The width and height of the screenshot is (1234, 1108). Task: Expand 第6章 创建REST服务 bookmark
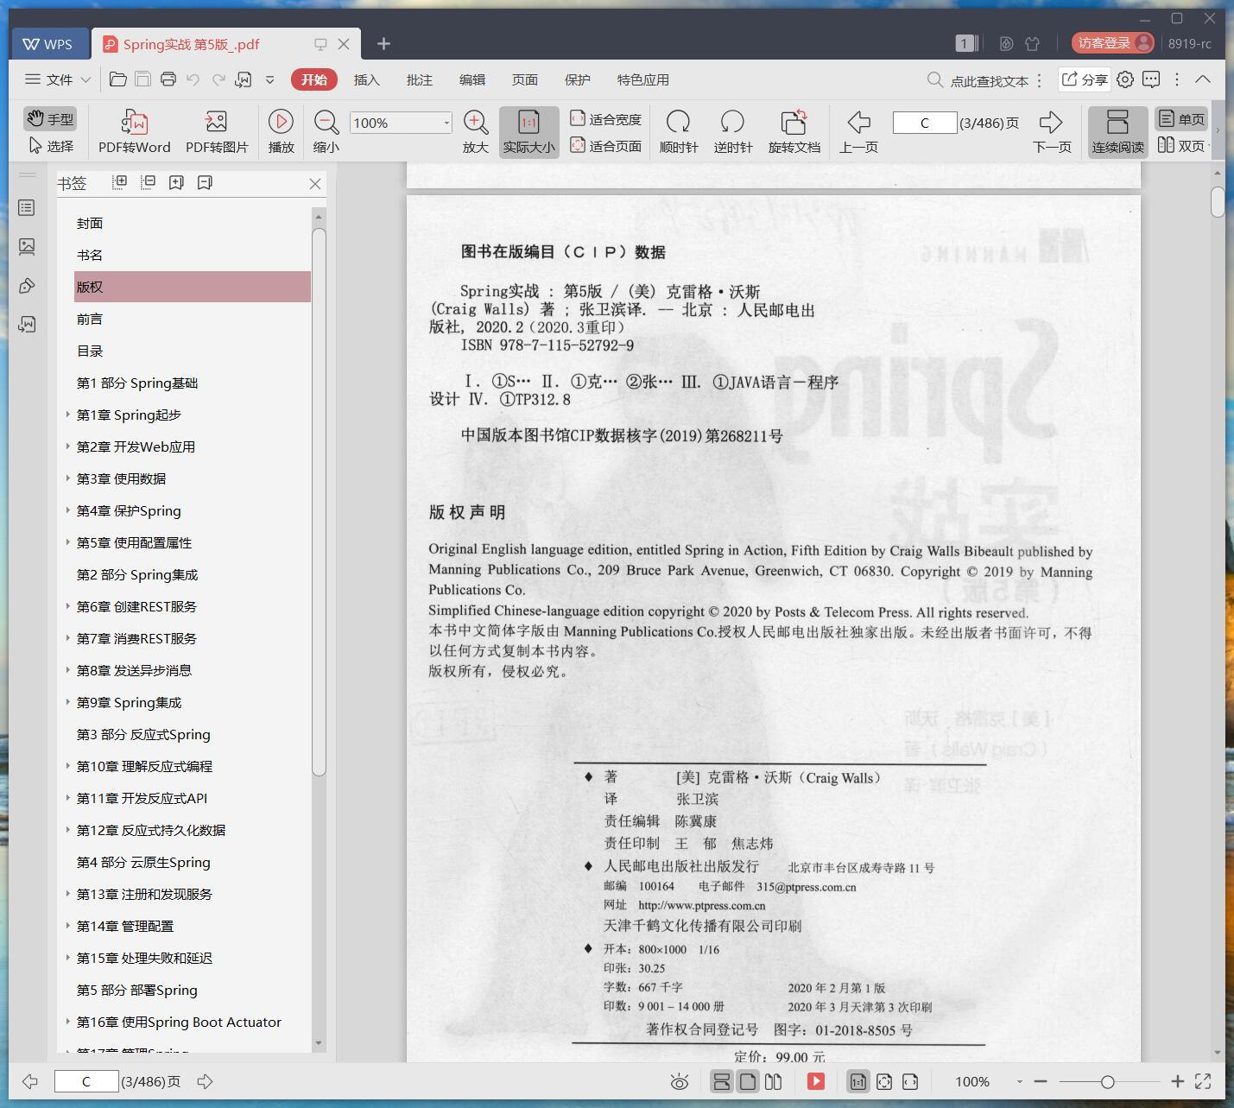coord(68,606)
